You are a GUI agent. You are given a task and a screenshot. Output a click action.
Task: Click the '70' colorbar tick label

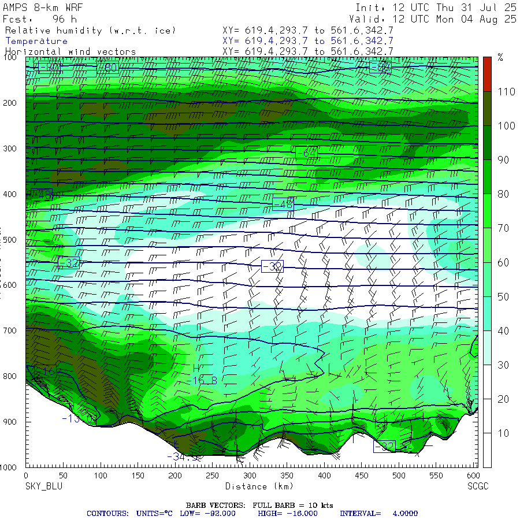tap(503, 228)
